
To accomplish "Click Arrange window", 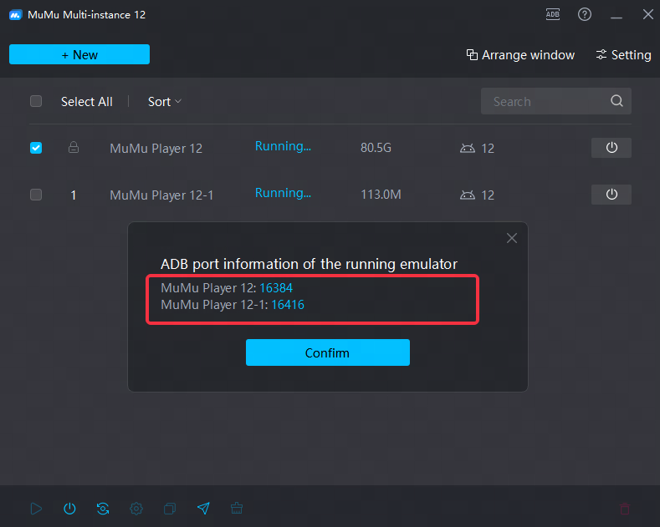I will pyautogui.click(x=520, y=55).
